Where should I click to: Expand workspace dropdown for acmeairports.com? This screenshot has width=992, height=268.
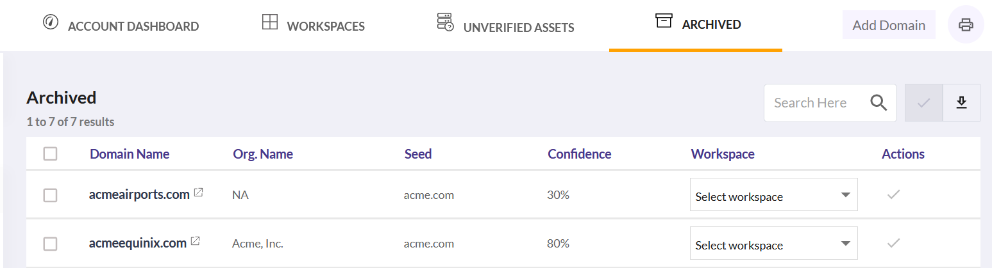click(x=773, y=194)
